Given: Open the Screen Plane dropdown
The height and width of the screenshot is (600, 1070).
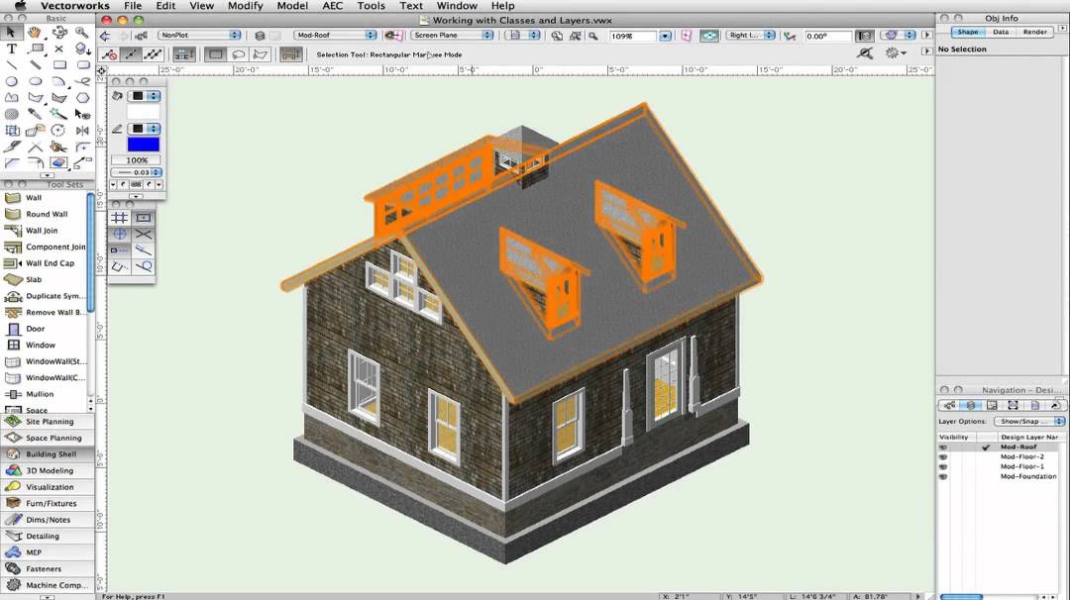Looking at the screenshot, I should pyautogui.click(x=452, y=35).
